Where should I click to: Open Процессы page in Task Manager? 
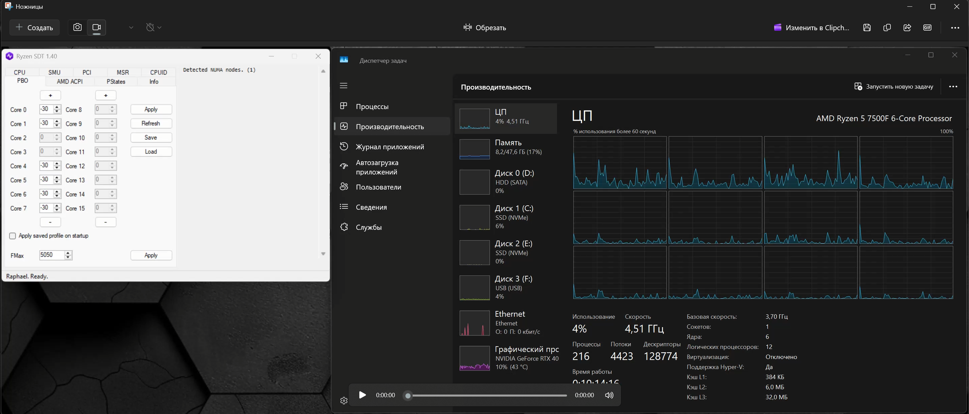point(392,106)
